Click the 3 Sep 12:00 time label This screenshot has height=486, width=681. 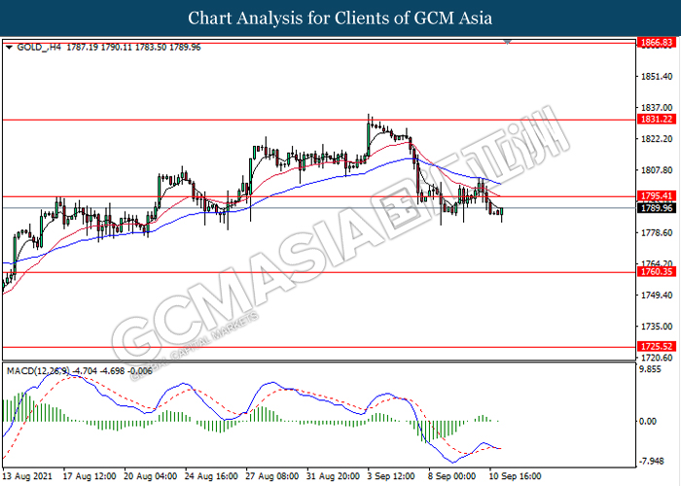(x=391, y=476)
